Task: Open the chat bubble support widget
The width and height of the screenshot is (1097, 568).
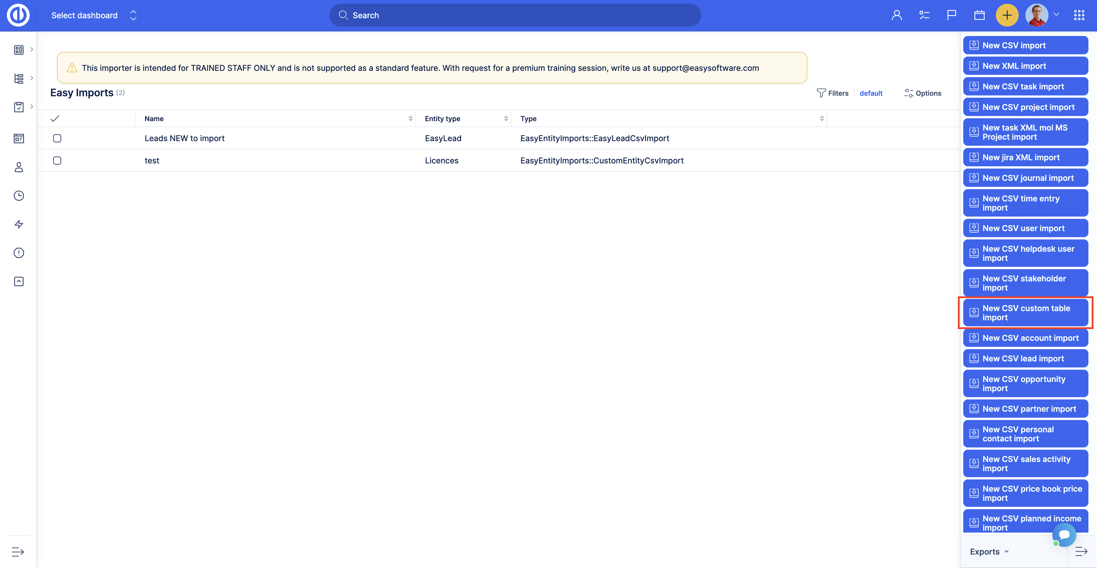Action: point(1064,535)
